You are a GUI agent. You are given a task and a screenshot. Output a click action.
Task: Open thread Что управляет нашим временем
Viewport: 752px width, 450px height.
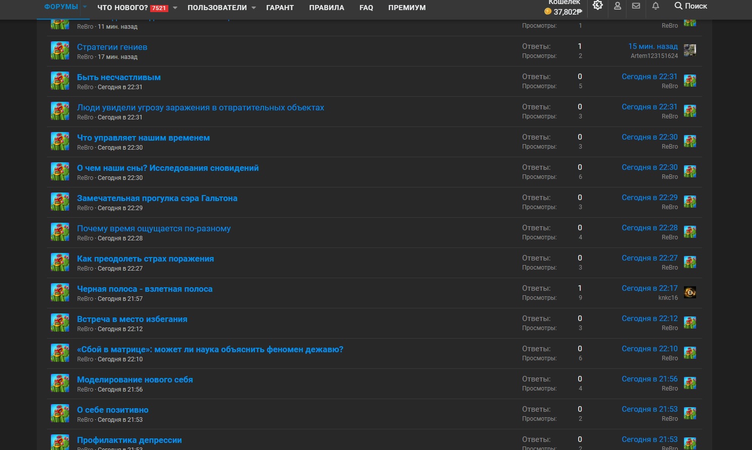coord(143,138)
